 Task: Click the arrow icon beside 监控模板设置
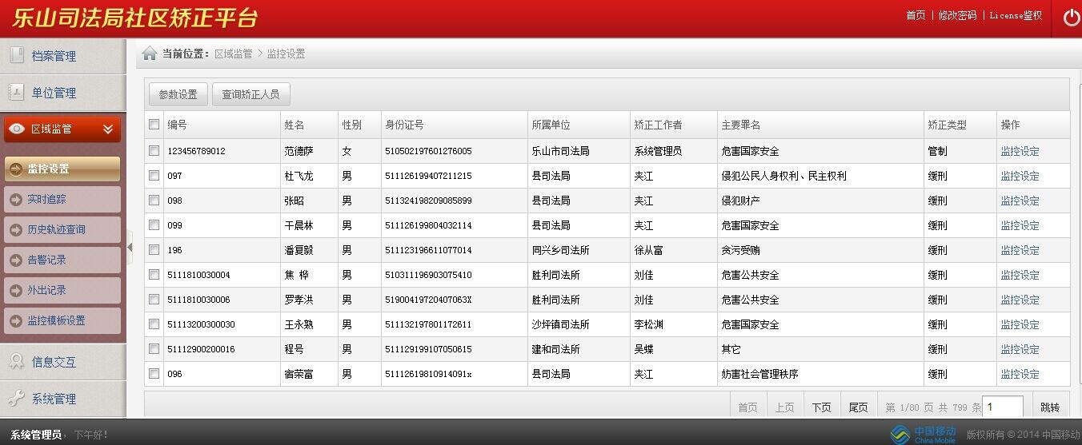(15, 320)
